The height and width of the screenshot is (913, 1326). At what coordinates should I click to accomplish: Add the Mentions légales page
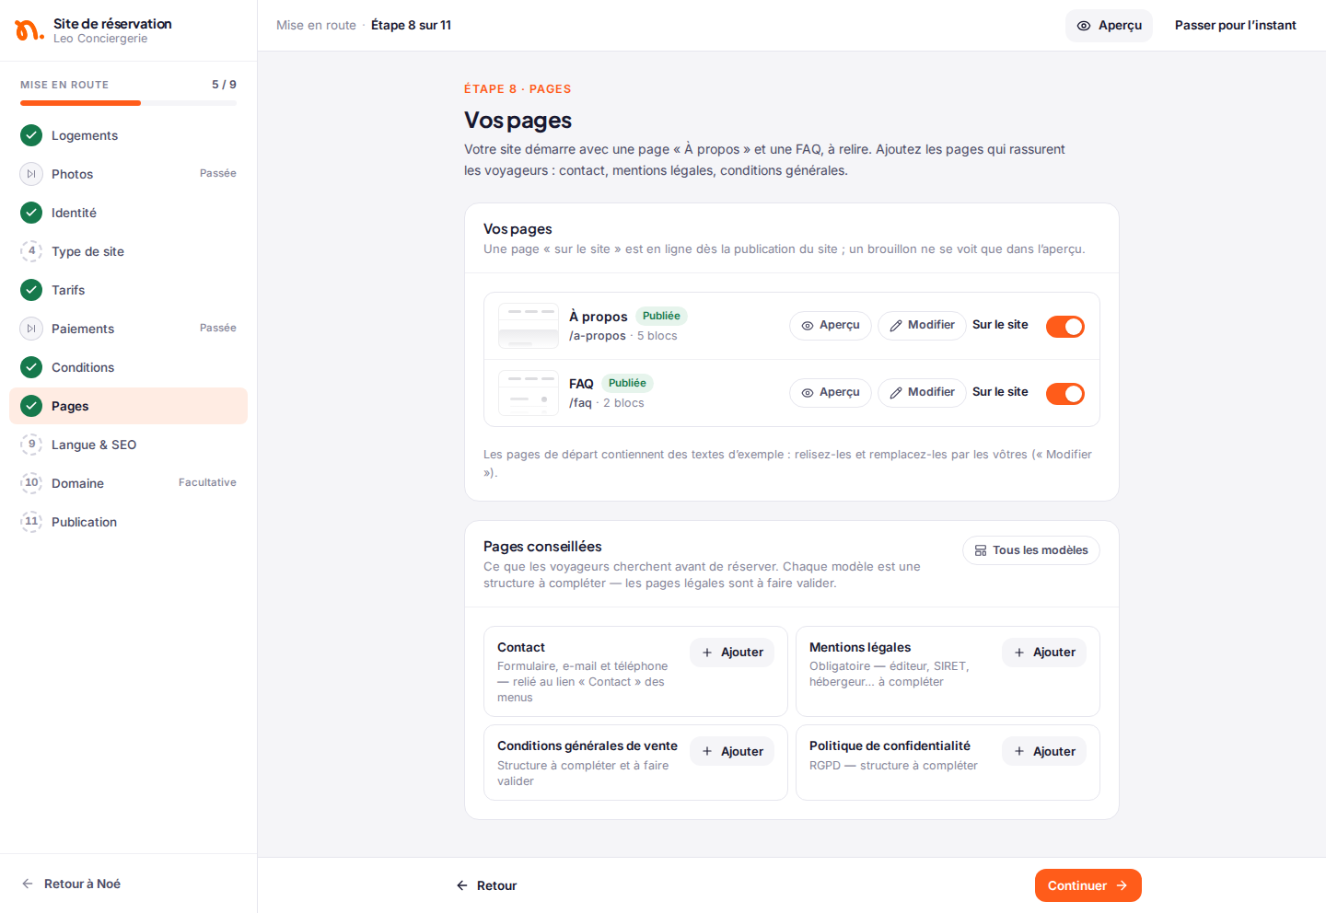pos(1044,653)
